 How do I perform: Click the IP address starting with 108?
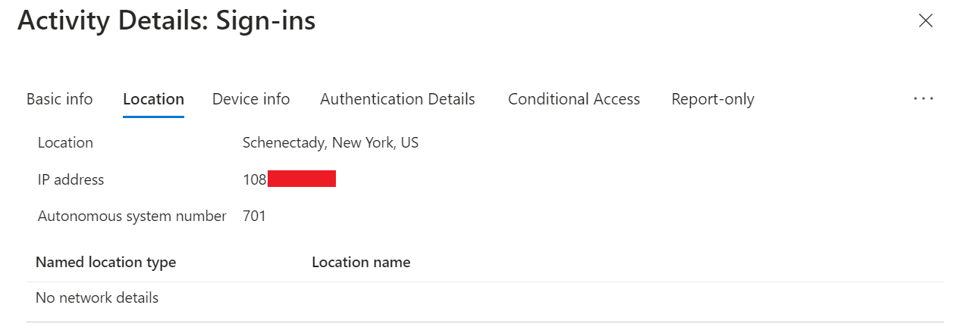tap(255, 179)
